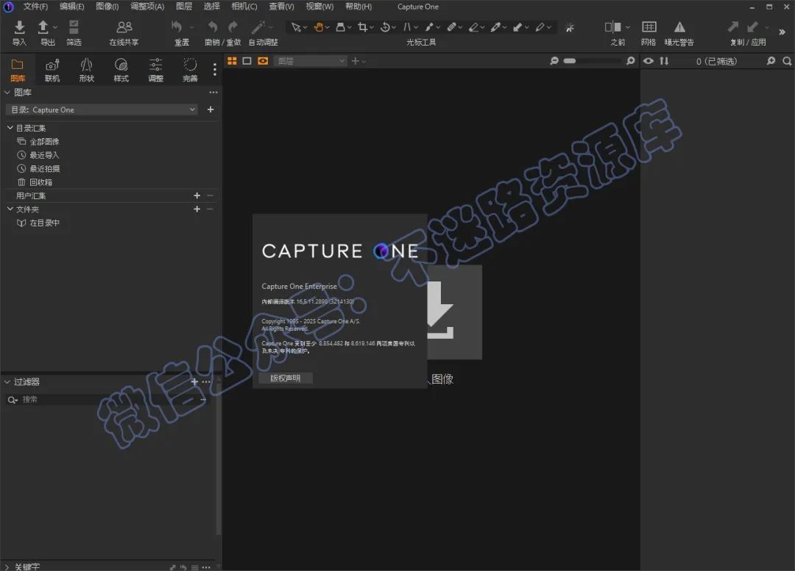Screen dimensions: 795x571
Task: Open the 编辑(E) menu
Action: (x=71, y=7)
